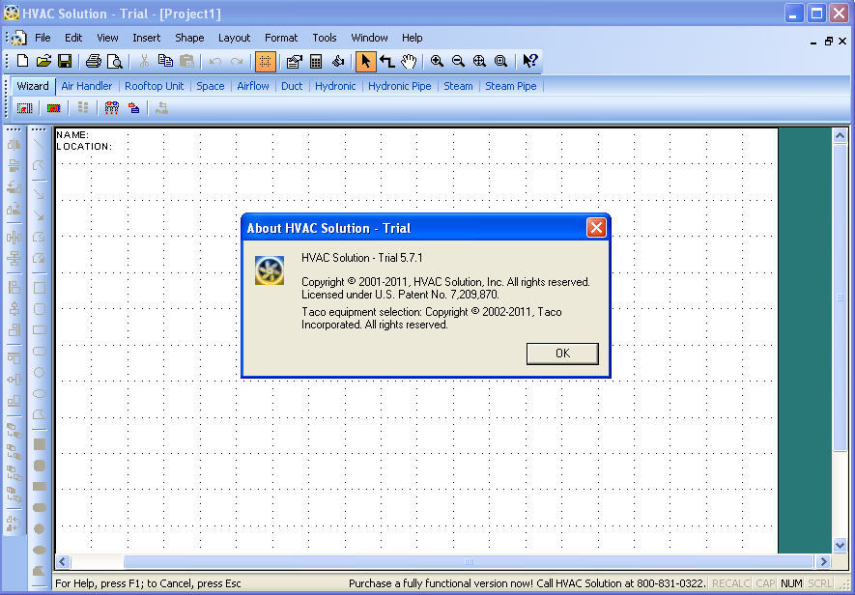Click the zoom-to-selection magnifier icon

(500, 61)
